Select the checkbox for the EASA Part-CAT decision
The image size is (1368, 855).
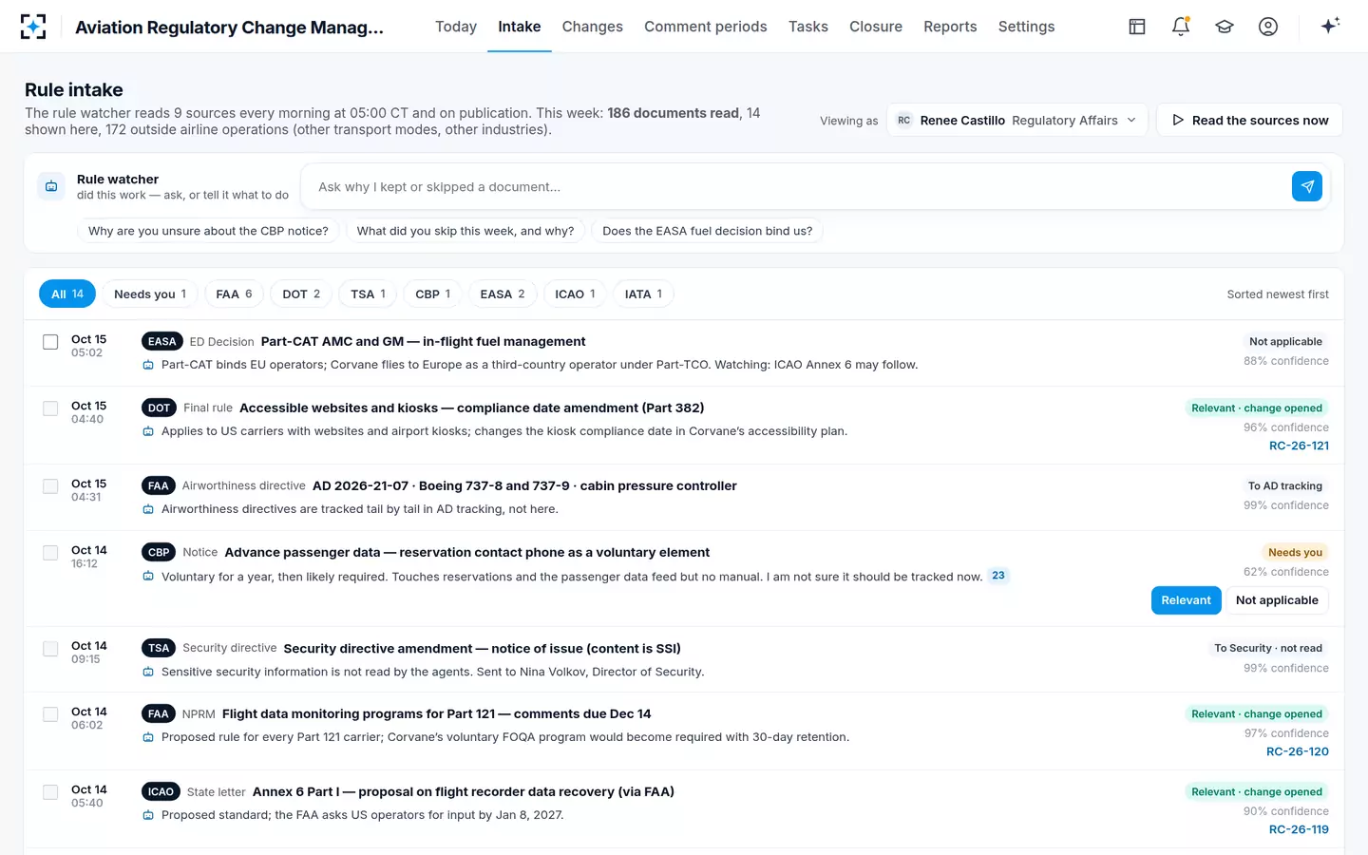coord(50,342)
